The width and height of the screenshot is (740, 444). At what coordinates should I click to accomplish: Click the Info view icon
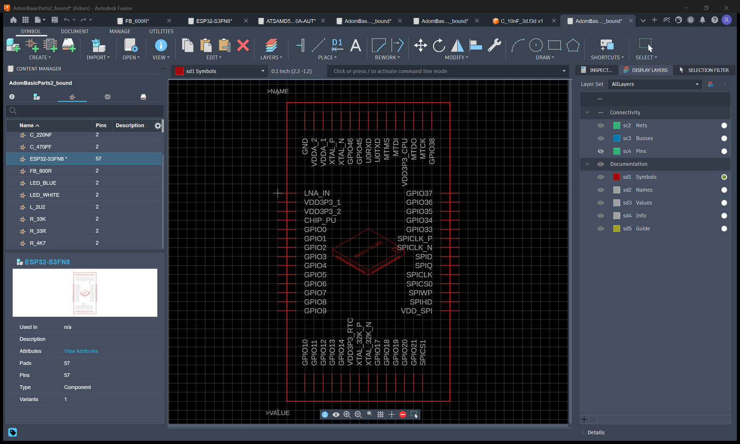pyautogui.click(x=161, y=45)
